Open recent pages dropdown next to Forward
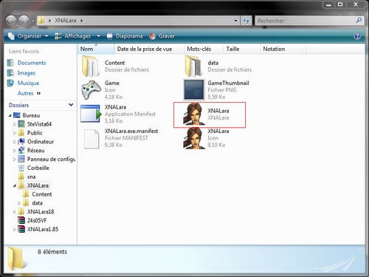This screenshot has width=369, height=277. point(33,21)
